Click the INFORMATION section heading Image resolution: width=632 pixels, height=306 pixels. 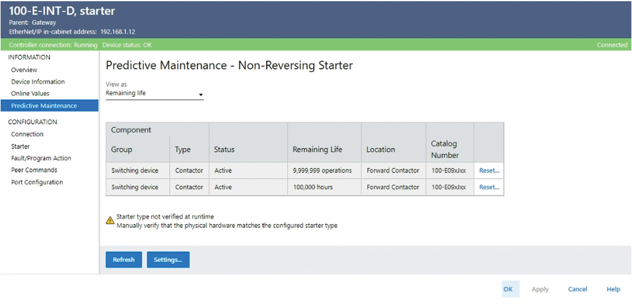(x=29, y=57)
